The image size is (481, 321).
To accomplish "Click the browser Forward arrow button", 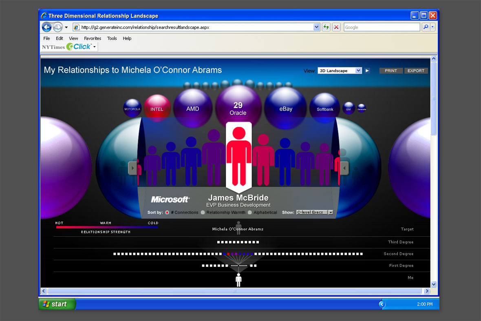I will point(57,27).
